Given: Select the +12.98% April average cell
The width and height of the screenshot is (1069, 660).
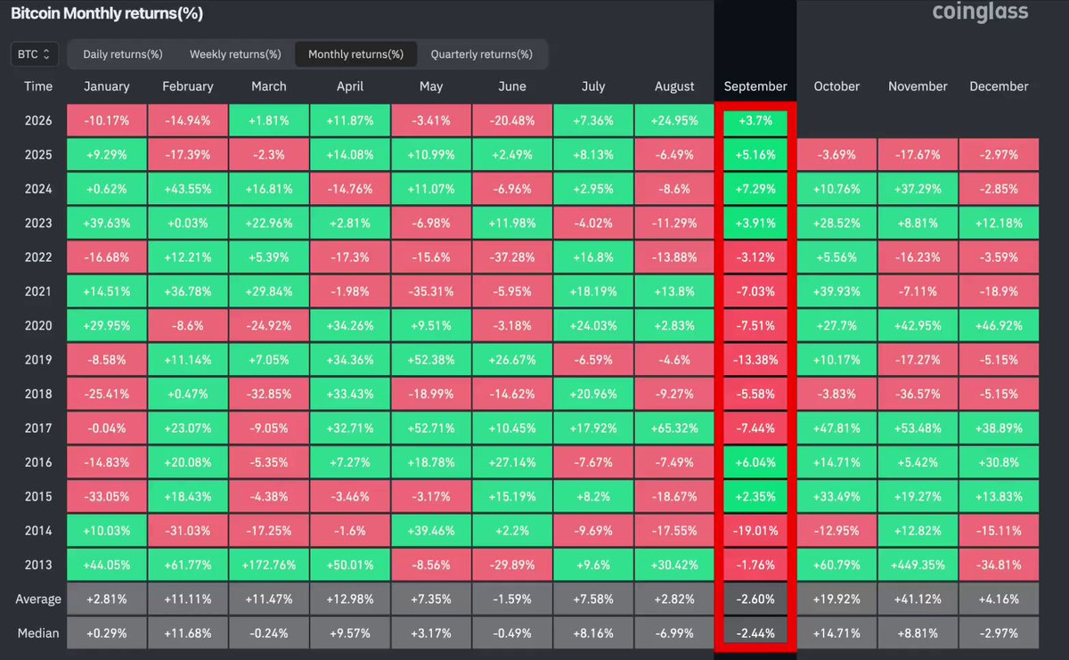Looking at the screenshot, I should click(x=350, y=599).
